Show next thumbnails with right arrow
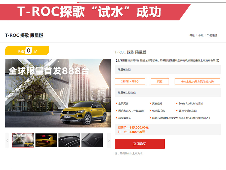Viewport: 226px width, 170px height. pos(109,140)
